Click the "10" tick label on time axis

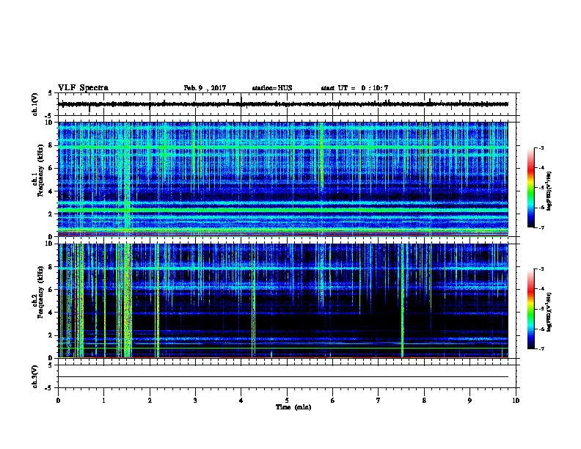516,400
